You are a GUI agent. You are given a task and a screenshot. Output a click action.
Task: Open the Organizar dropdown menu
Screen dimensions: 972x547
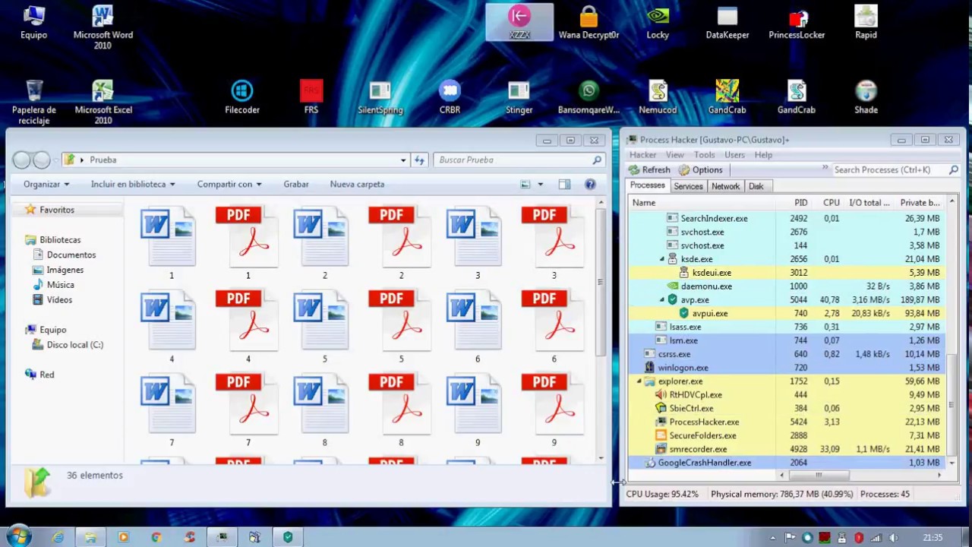tap(46, 184)
